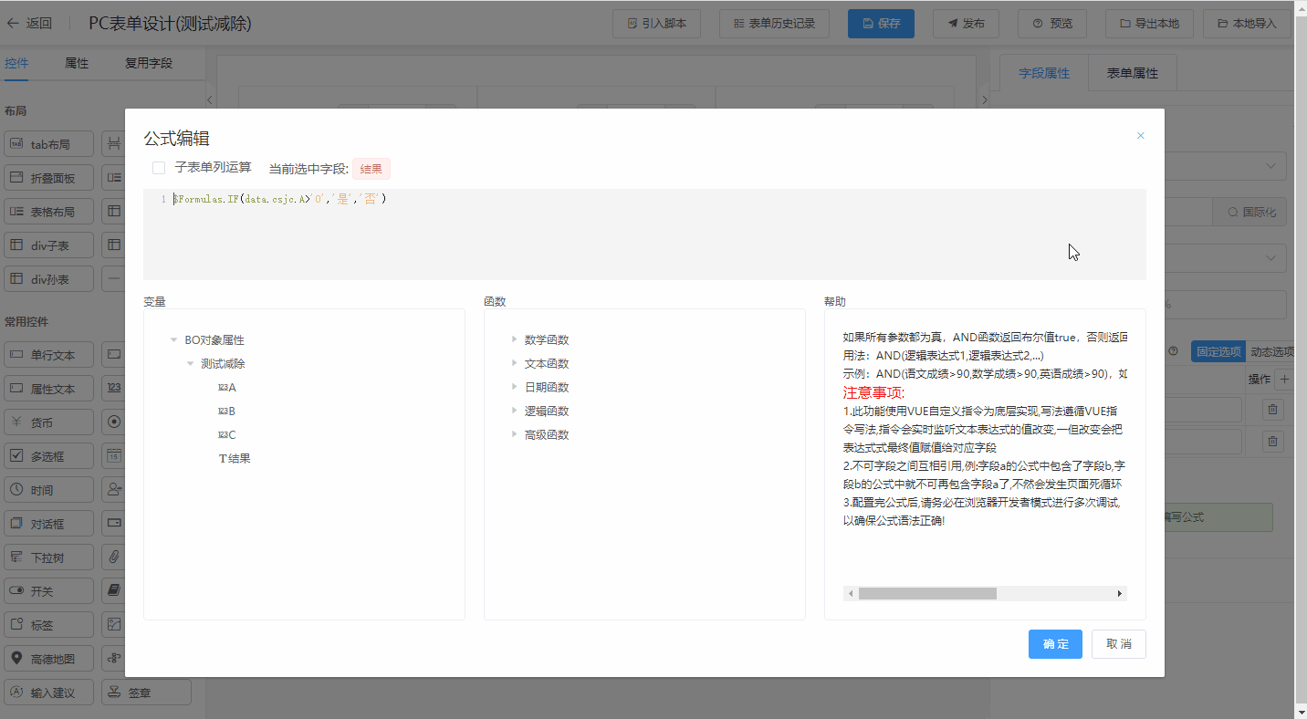Enable the 子表单列运算 checkbox
Viewport: 1307px width, 719px height.
pyautogui.click(x=159, y=168)
